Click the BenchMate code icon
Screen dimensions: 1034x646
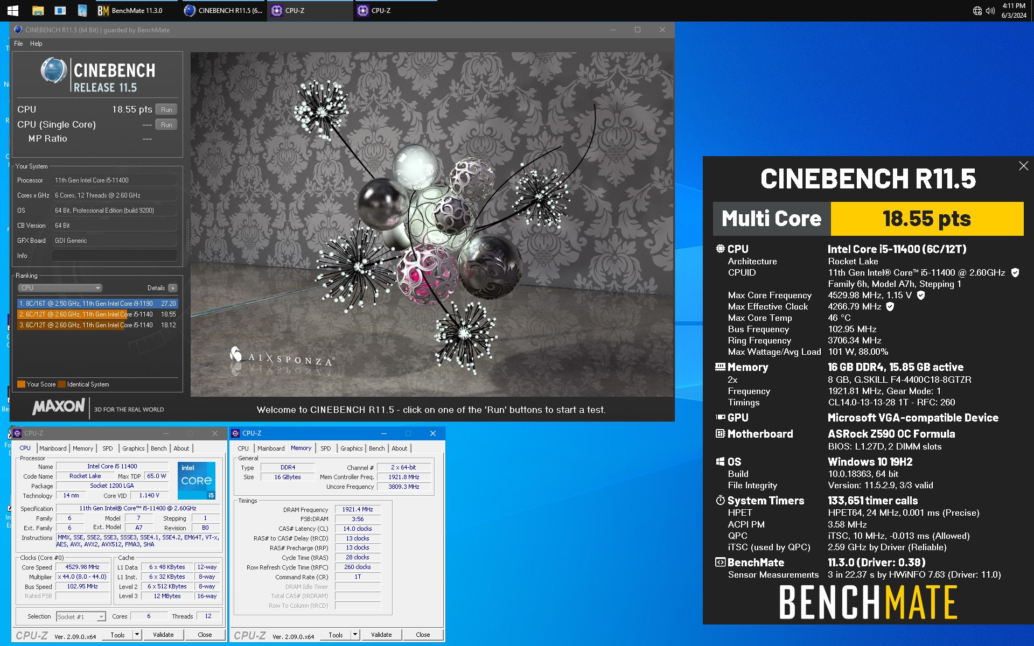(720, 562)
